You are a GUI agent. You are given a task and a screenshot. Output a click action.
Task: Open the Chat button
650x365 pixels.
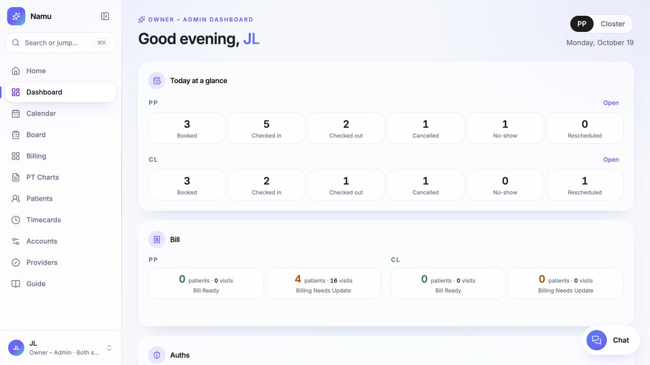[611, 340]
